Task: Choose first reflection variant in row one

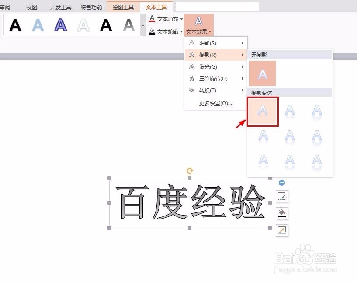Action: click(x=263, y=111)
